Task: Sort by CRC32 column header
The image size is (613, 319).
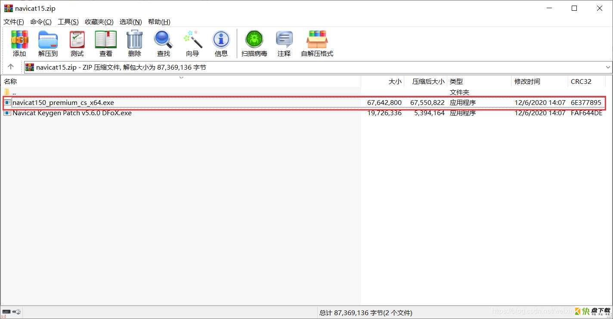Action: [587, 81]
